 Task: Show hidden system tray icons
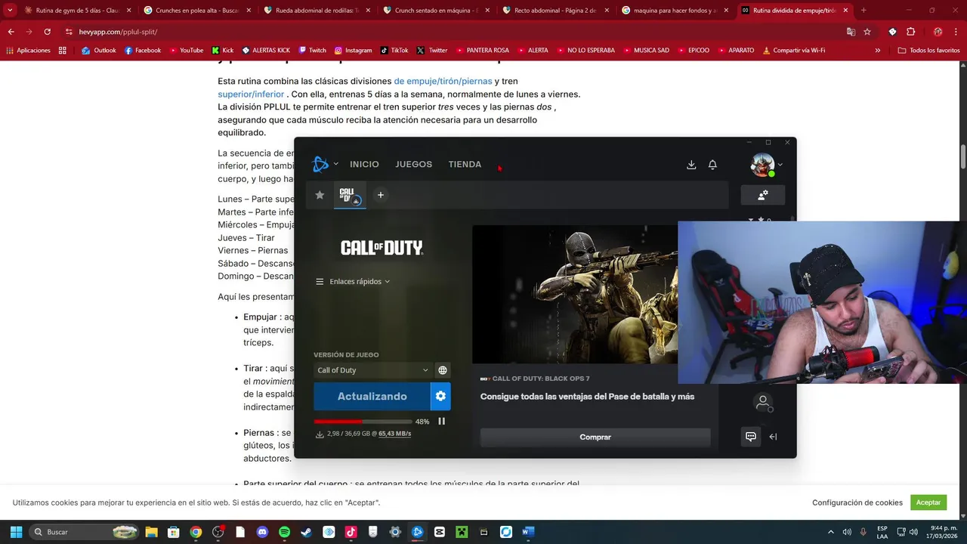tap(831, 532)
